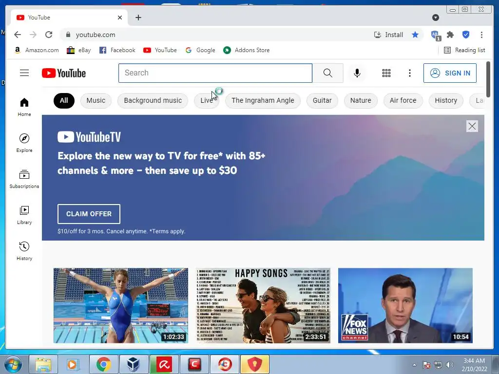Click the SIGN IN button

(450, 73)
